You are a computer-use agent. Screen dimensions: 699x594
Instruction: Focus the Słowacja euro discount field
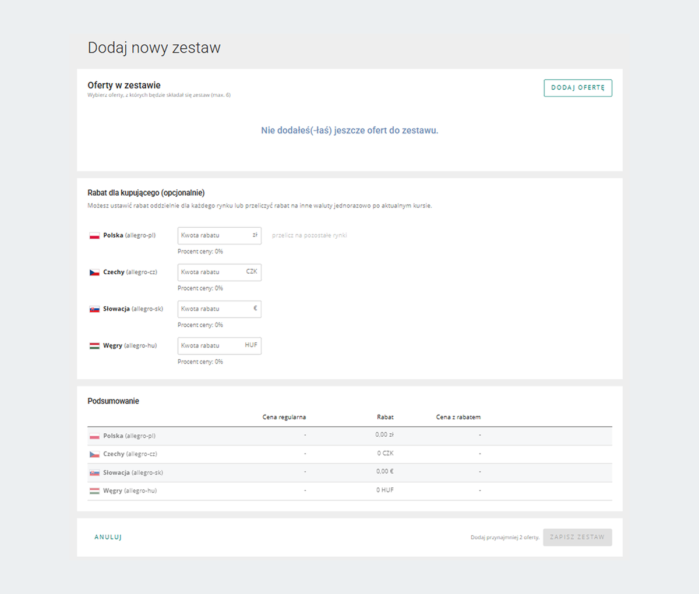(213, 309)
